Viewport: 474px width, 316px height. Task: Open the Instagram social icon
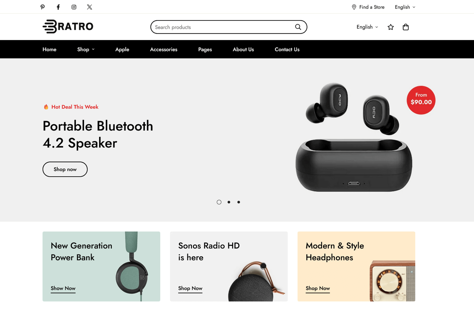[x=74, y=7]
